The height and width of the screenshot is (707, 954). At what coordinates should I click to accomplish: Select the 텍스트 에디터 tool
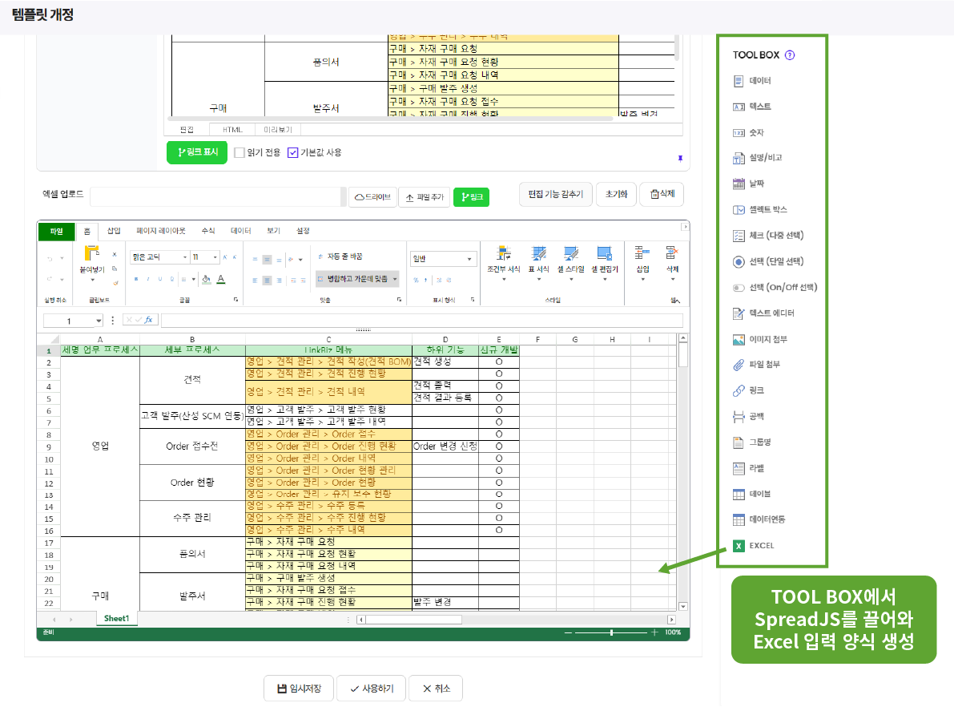[x=763, y=313]
